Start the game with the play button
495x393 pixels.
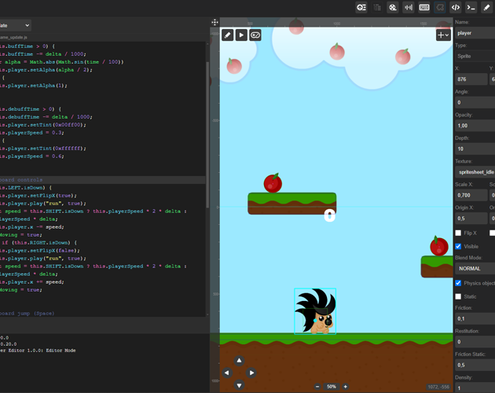coord(241,35)
